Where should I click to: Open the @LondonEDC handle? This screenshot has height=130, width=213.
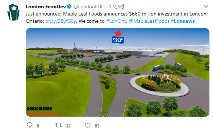[89, 6]
